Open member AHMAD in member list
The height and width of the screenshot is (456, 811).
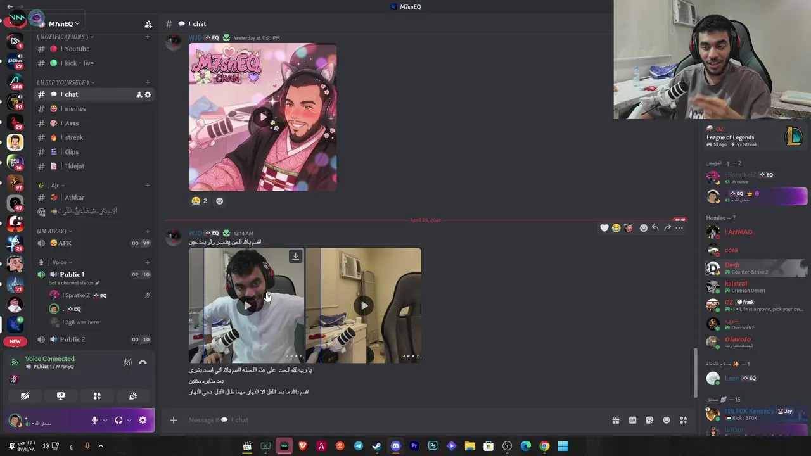click(x=757, y=232)
